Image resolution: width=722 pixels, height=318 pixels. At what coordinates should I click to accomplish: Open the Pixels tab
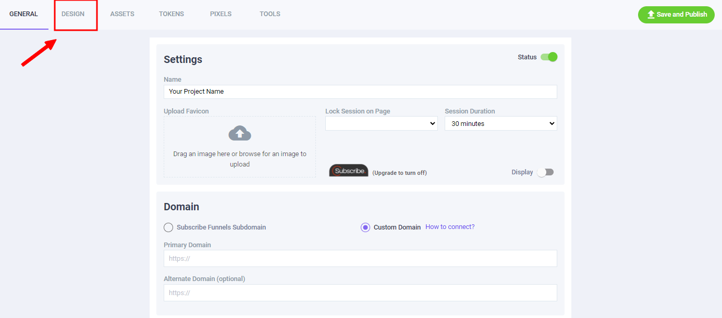[x=221, y=14]
